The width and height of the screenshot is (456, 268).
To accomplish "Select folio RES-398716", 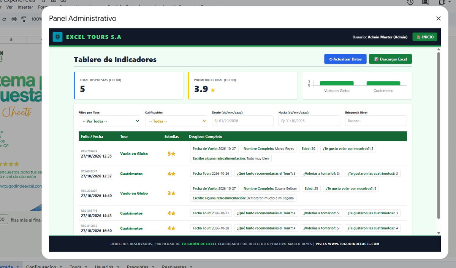I will [89, 211].
